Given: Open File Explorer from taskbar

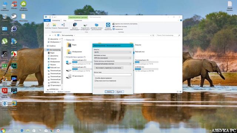Looking at the screenshot, I should (x=28, y=130).
